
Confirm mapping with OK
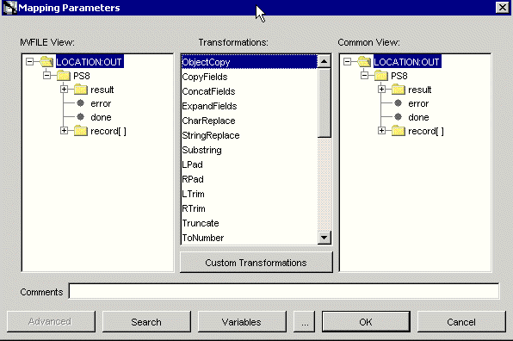(x=366, y=322)
